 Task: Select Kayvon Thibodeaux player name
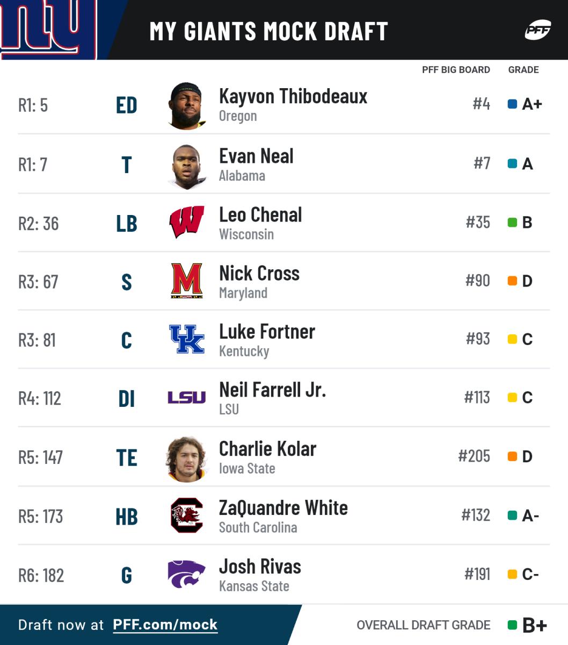pyautogui.click(x=293, y=96)
